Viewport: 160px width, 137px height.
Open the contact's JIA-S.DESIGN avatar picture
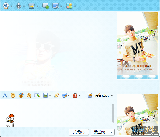[137, 46]
